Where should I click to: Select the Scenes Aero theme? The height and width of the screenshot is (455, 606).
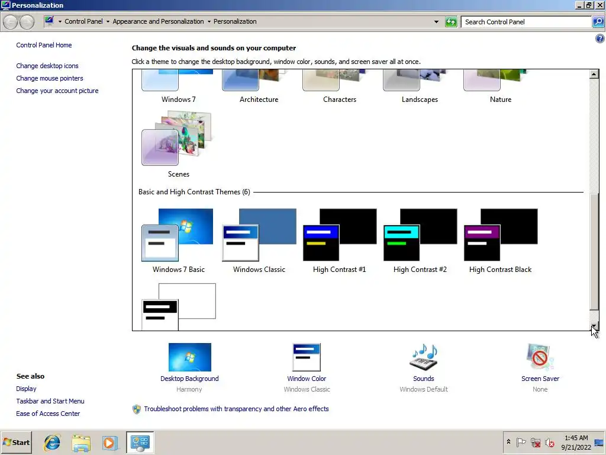(x=178, y=145)
